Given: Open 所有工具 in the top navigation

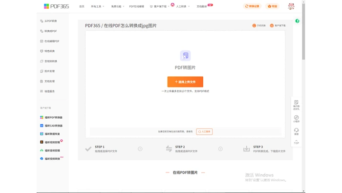Looking at the screenshot, I should point(96,6).
